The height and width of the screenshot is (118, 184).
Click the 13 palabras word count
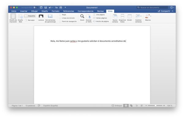click(x=30, y=105)
